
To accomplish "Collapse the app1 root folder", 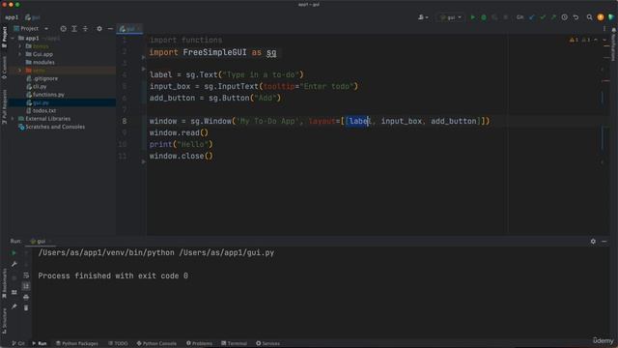I will 13,39.
